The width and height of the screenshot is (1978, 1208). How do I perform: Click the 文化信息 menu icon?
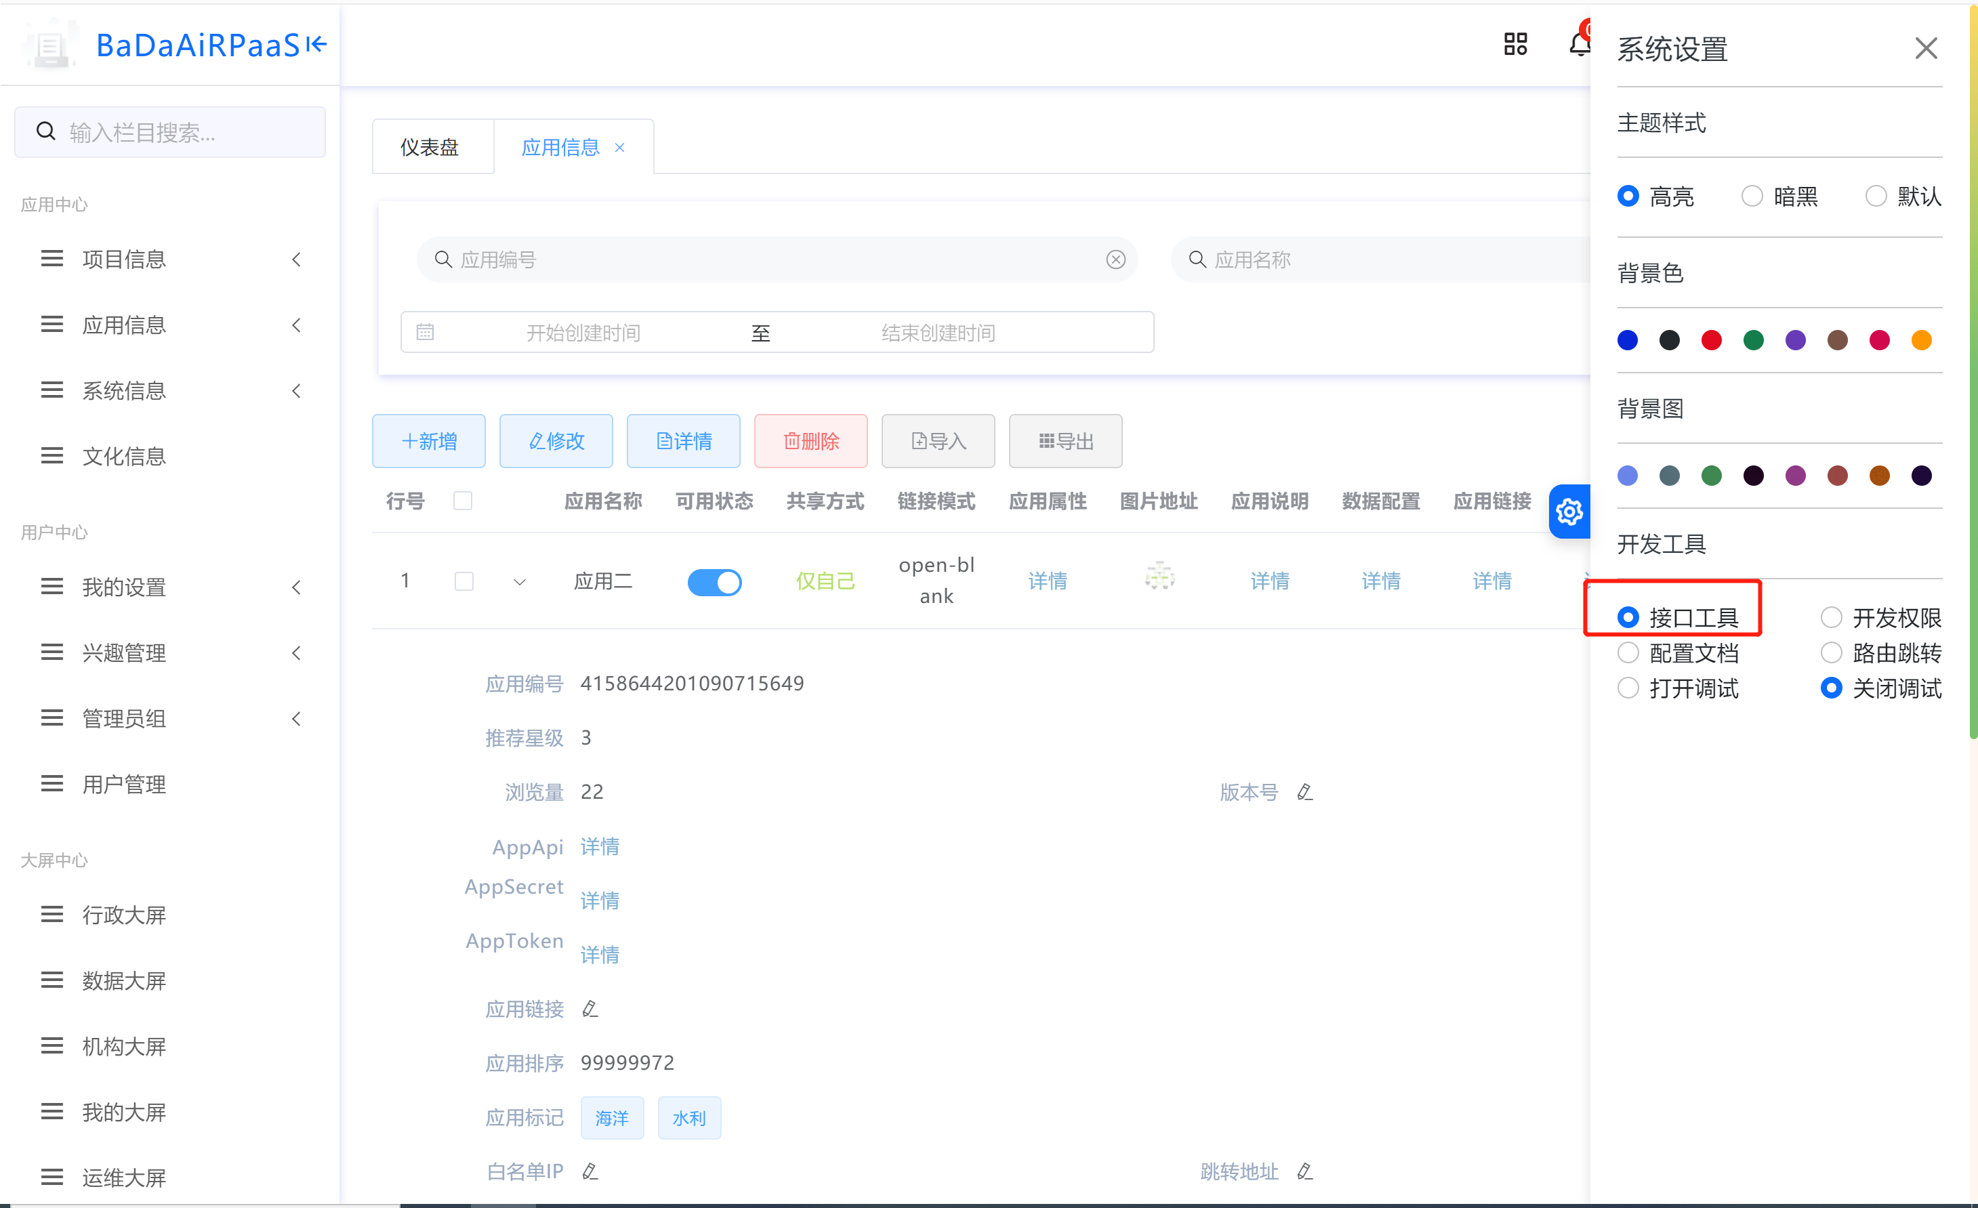52,456
